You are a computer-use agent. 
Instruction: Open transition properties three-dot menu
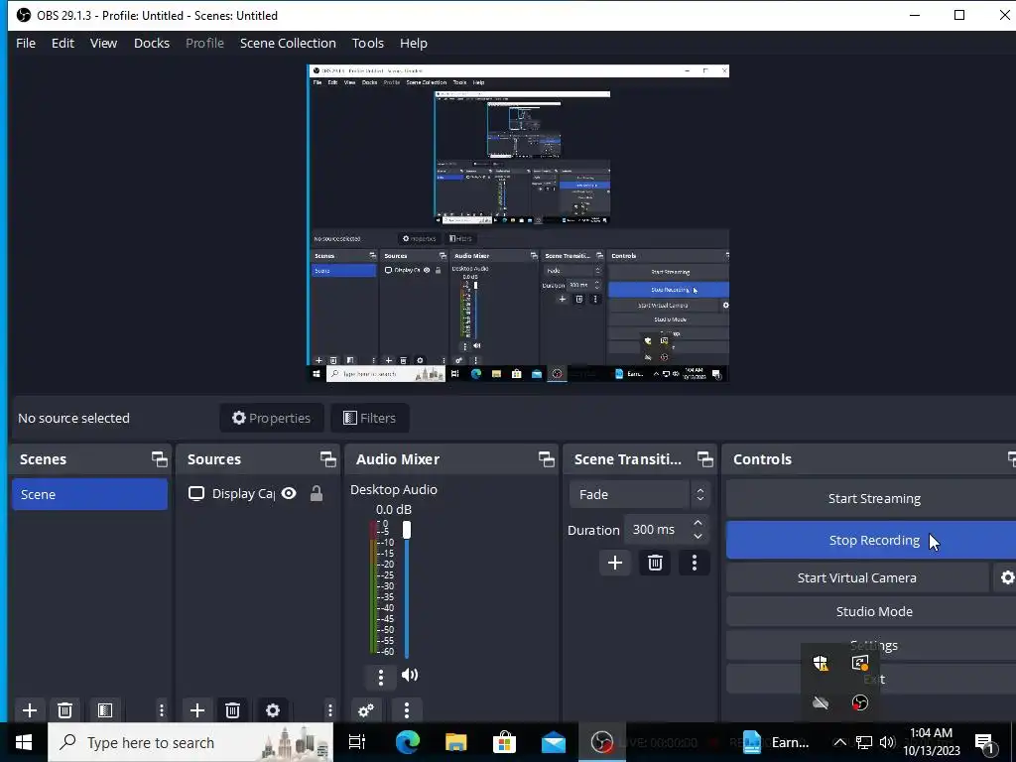point(694,563)
